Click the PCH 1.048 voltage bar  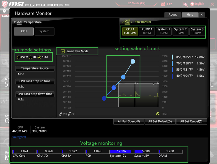point(97,151)
